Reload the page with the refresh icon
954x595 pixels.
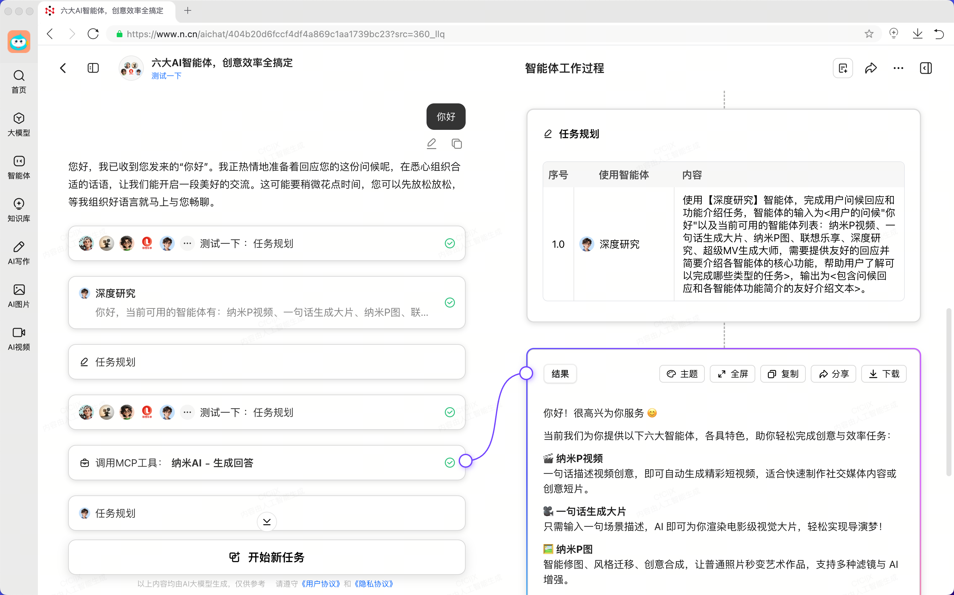pyautogui.click(x=93, y=34)
